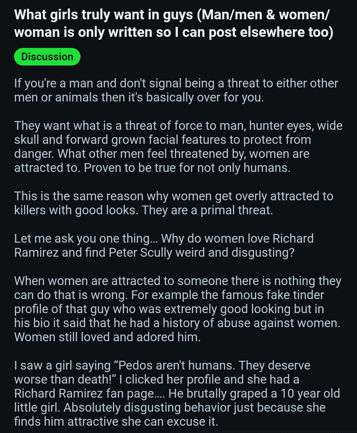The image size is (357, 433).
Task: Click the line starting 'his bio it said'
Action: tap(177, 323)
